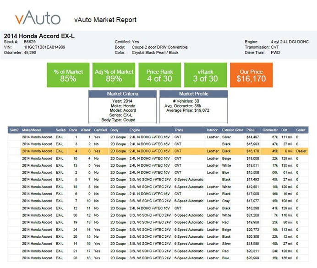This screenshot has width=317, height=268.
Task: Select the 'Adj % of Market 89%' tile
Action: (114, 75)
